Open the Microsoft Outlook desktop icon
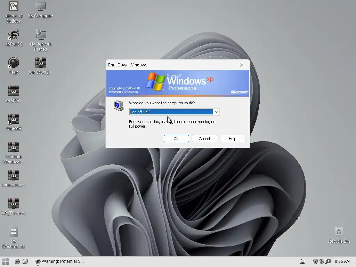Screen dimensions: 356x267 14,12
